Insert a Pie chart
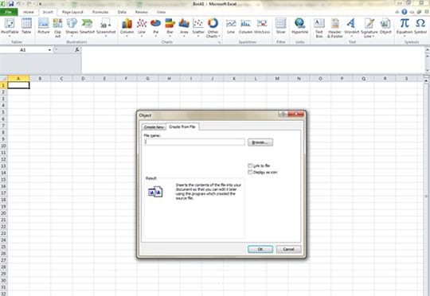The width and height of the screenshot is (430, 296). [156, 26]
